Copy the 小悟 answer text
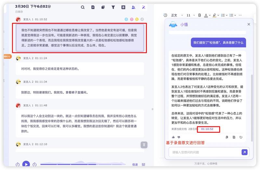Image resolution: width=260 pixels, height=170 pixels. click(227, 137)
